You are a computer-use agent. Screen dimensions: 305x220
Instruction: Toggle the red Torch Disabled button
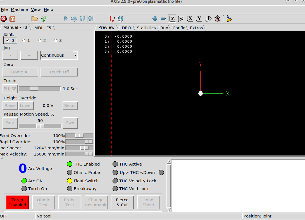17,202
